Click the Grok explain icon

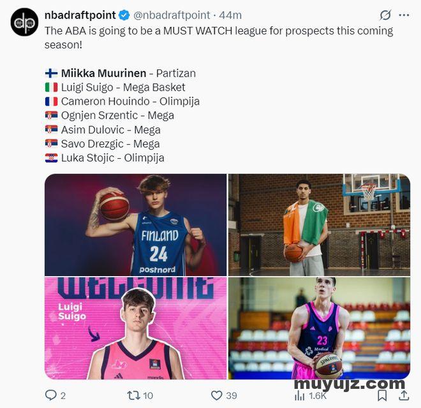385,15
